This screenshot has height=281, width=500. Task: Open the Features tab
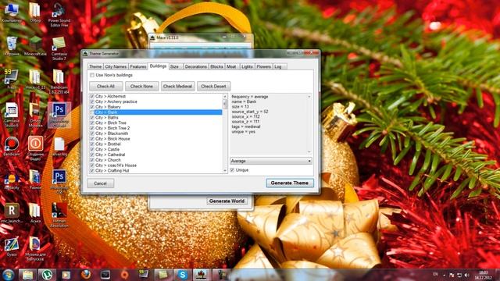[x=138, y=66]
